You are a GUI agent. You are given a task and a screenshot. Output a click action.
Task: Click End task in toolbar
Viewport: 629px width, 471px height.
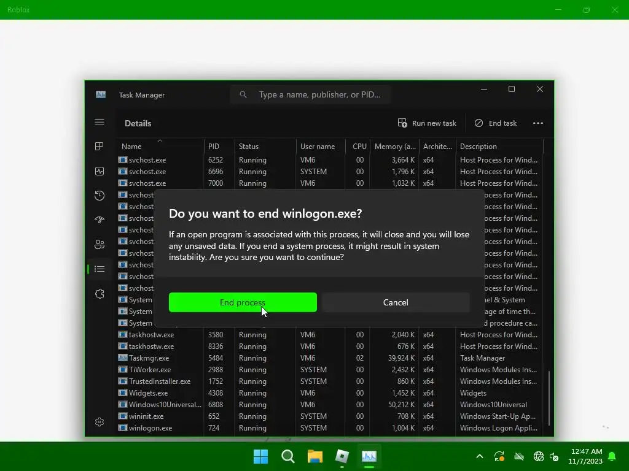[x=496, y=123]
